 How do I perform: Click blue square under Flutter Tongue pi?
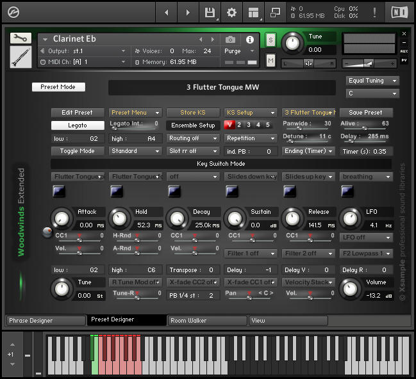pos(59,191)
